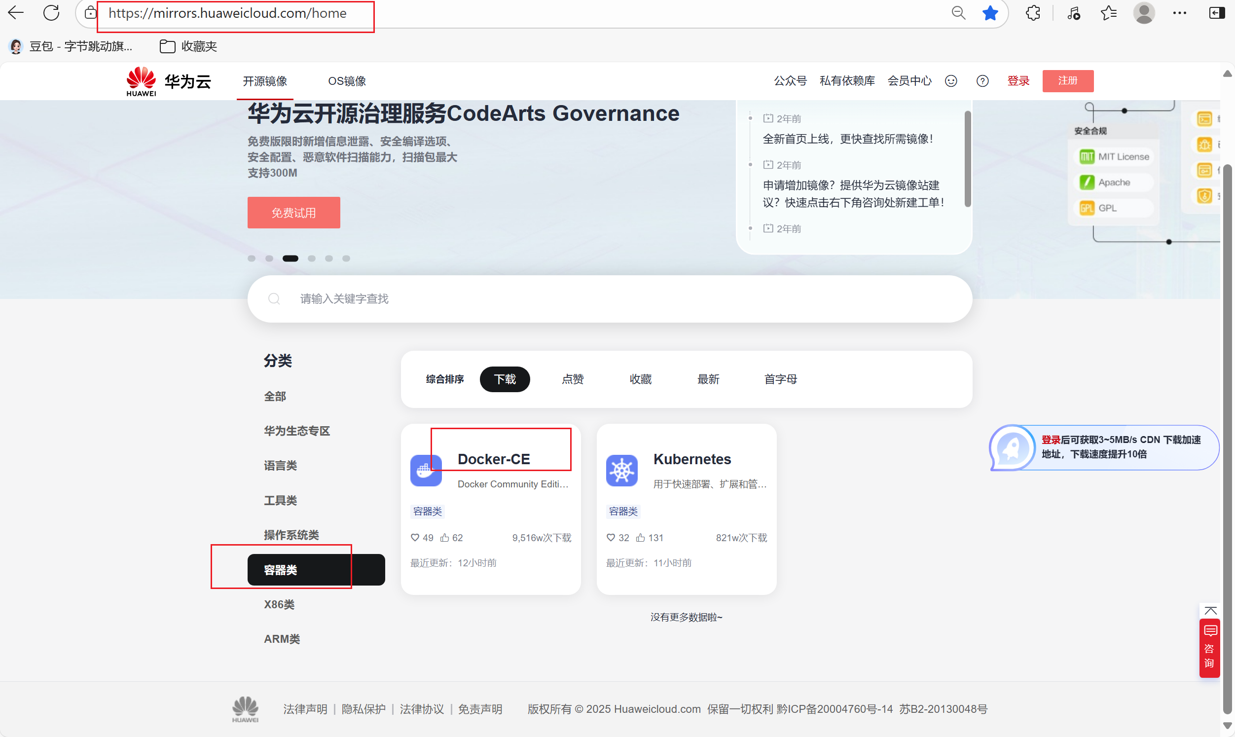Open the favorites list star icon
The height and width of the screenshot is (737, 1235).
(x=1108, y=13)
